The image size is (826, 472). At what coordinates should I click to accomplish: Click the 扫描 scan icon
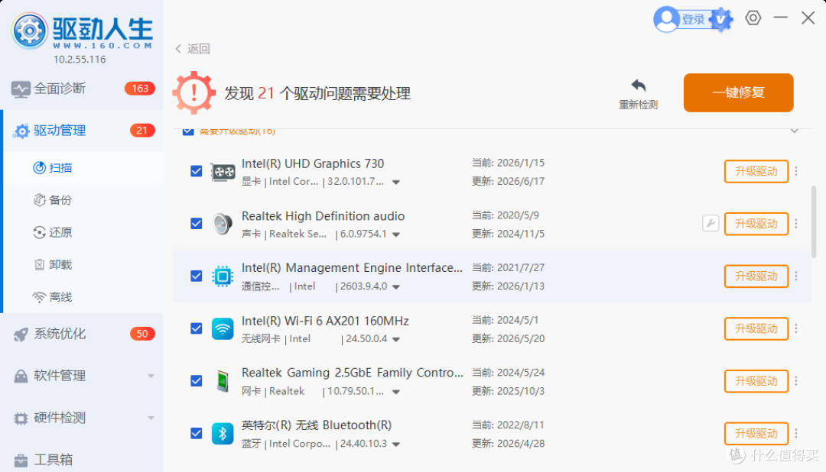pyautogui.click(x=40, y=168)
